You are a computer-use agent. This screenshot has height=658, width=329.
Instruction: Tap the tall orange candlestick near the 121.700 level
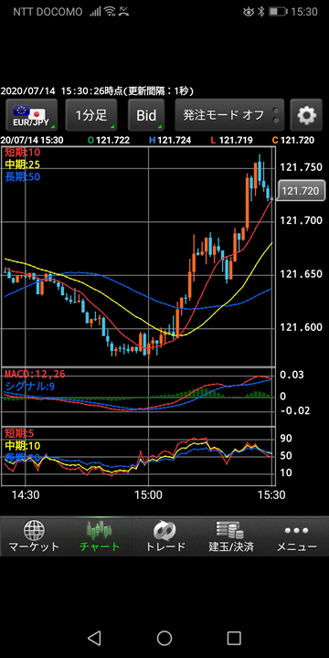[x=248, y=203]
